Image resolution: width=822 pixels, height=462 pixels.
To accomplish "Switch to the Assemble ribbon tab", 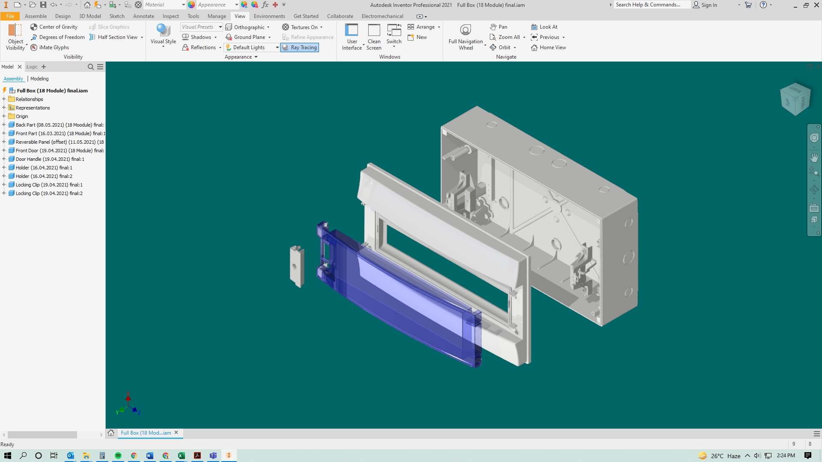I will click(36, 16).
